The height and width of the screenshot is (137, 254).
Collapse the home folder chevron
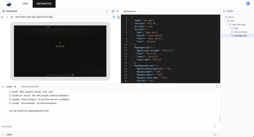pyautogui.click(x=223, y=17)
